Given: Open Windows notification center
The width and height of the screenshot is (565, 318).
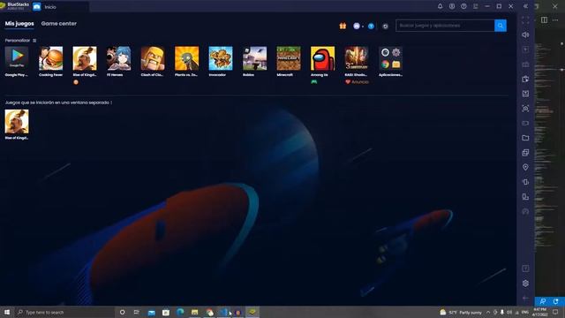Looking at the screenshot, I should [555, 312].
